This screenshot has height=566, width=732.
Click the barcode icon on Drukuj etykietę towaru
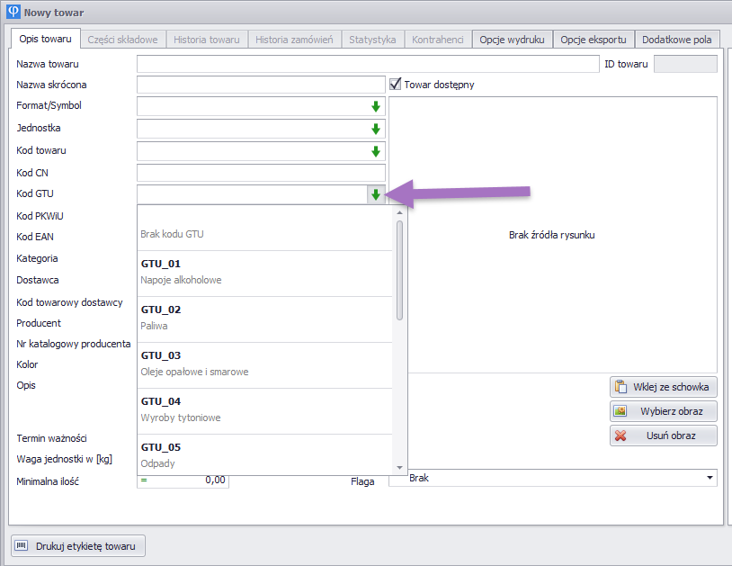[x=21, y=545]
